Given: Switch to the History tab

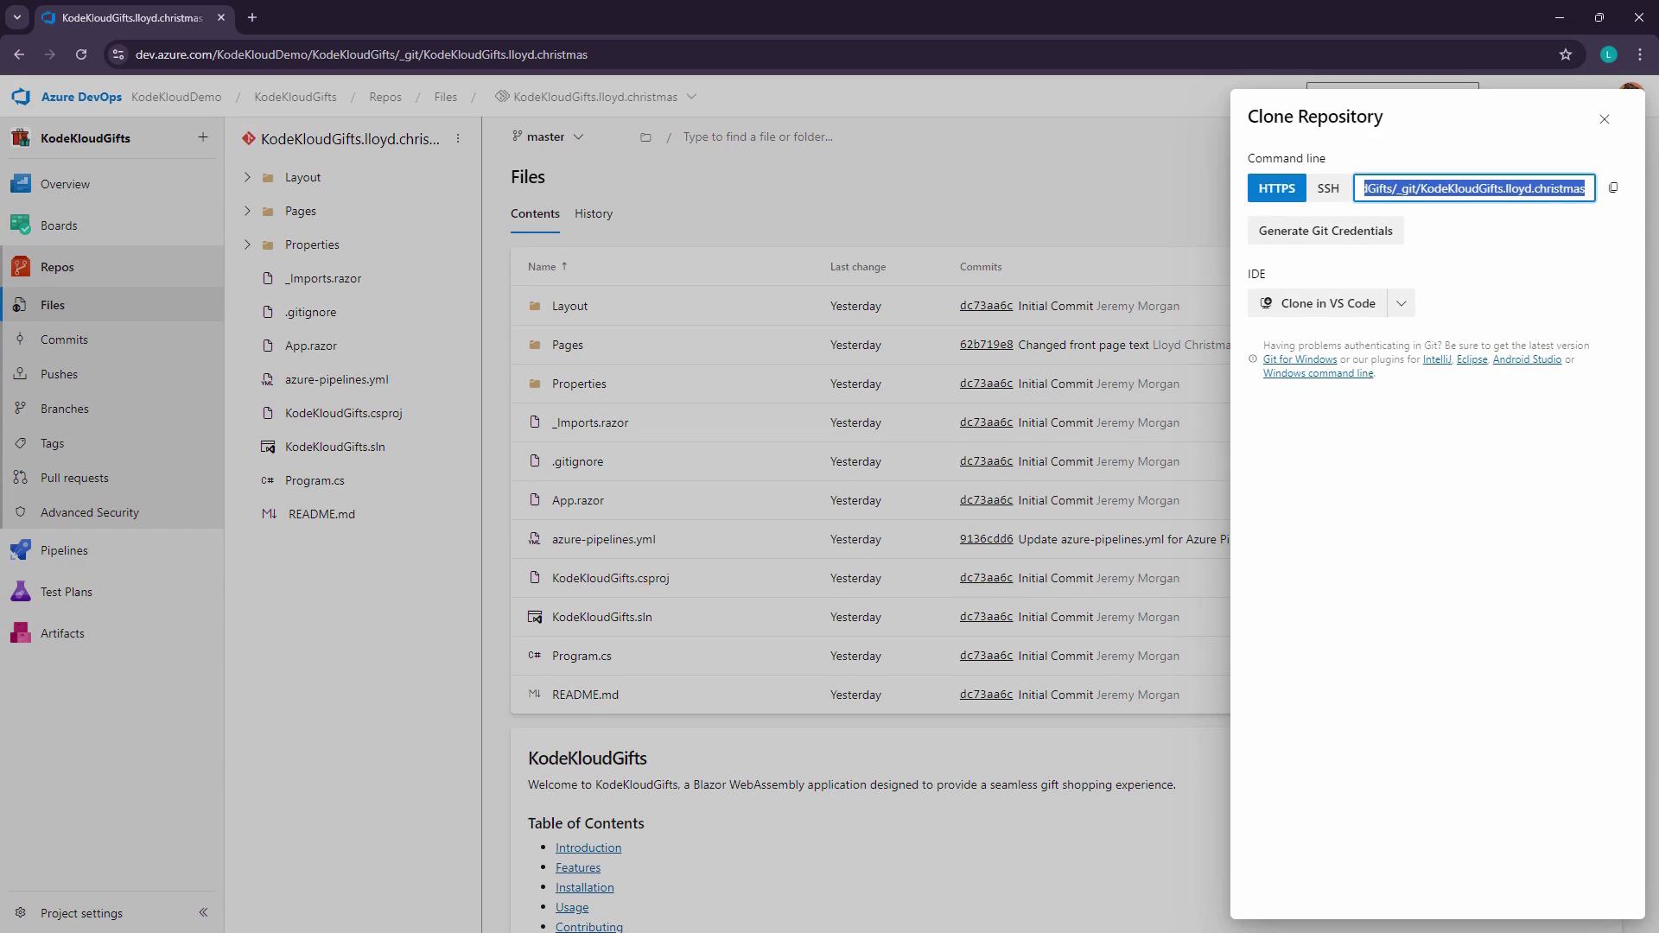Looking at the screenshot, I should [x=594, y=213].
